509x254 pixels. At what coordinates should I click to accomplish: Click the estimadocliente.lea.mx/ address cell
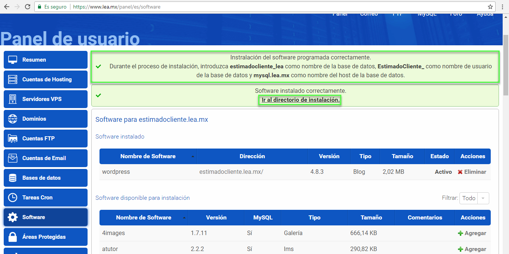coord(231,172)
